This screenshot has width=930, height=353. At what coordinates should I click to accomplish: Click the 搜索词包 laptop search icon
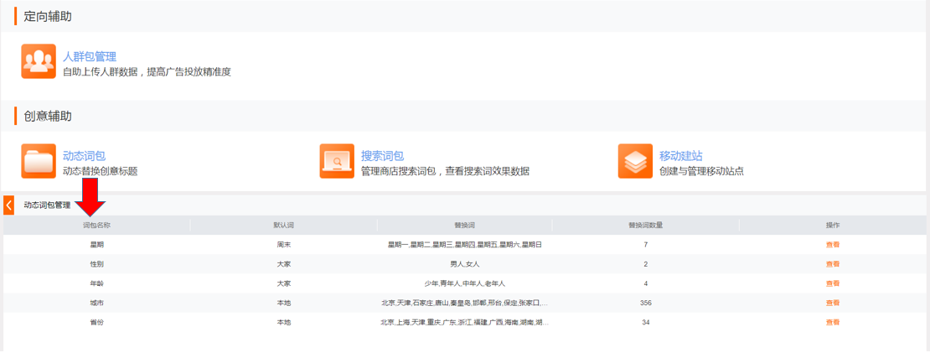337,161
